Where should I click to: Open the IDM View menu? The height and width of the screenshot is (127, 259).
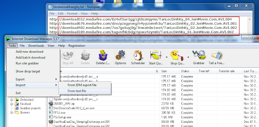(x=51, y=46)
